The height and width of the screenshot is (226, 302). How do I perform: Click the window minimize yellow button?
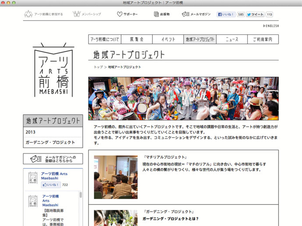coord(8,3)
